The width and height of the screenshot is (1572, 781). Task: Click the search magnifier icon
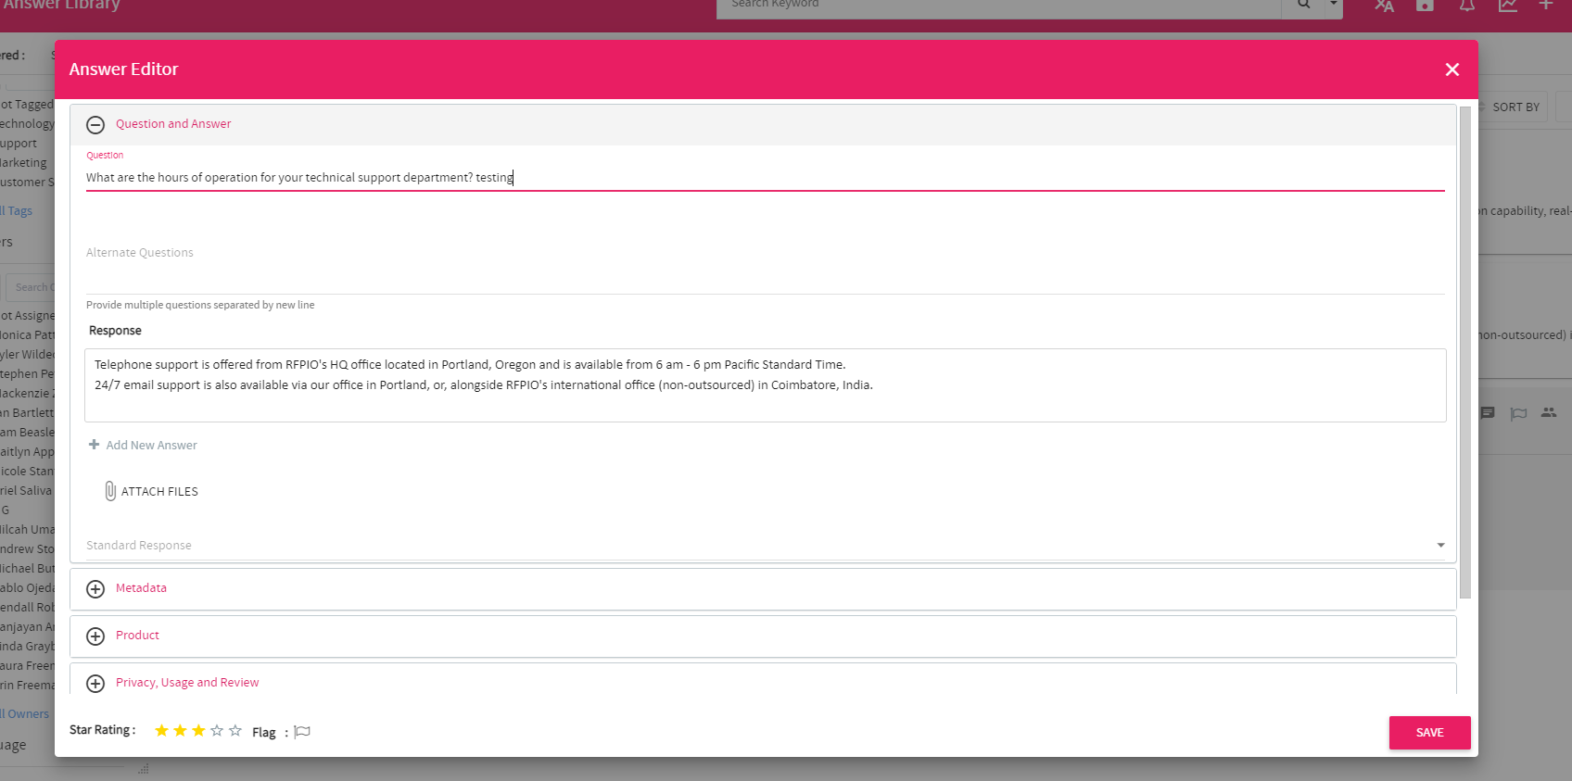[x=1303, y=5]
